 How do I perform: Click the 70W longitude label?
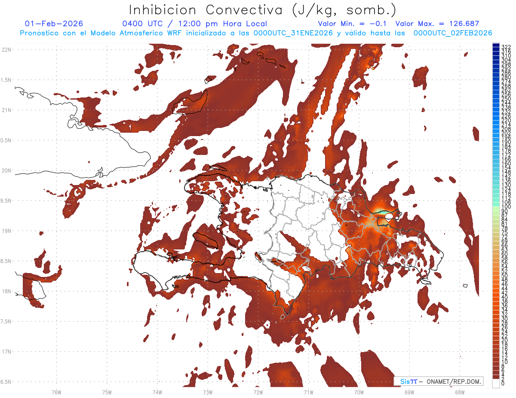[x=359, y=392]
